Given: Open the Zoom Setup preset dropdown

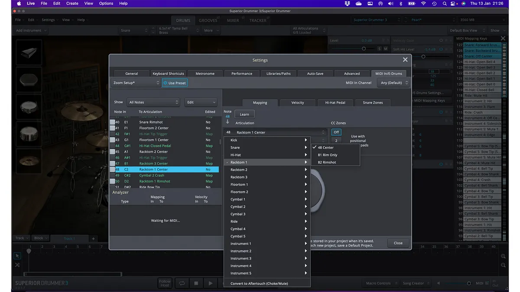Looking at the screenshot, I should (x=136, y=83).
